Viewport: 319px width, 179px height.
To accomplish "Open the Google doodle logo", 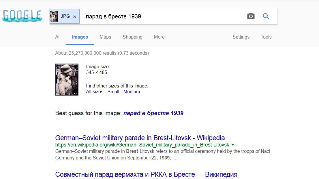I will pos(22,16).
